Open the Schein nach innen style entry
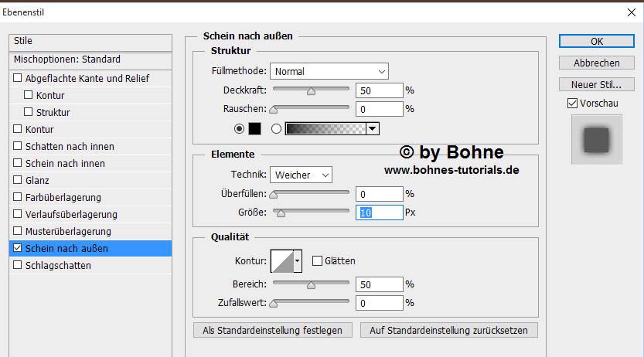The height and width of the screenshot is (357, 644). tap(65, 164)
